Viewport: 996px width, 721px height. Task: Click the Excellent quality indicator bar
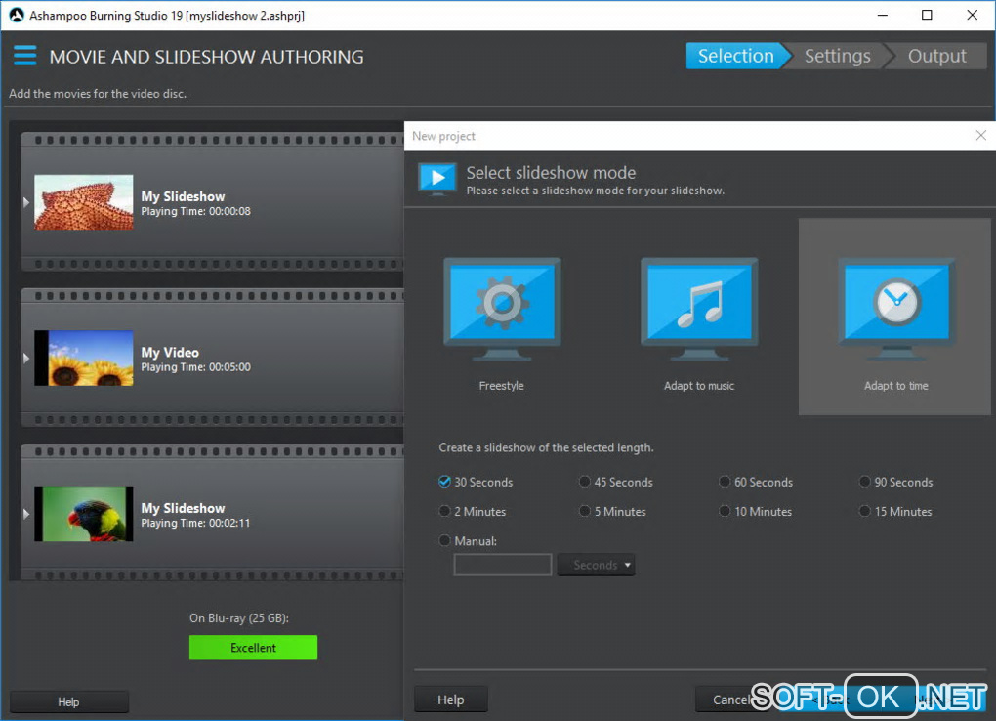pos(253,648)
